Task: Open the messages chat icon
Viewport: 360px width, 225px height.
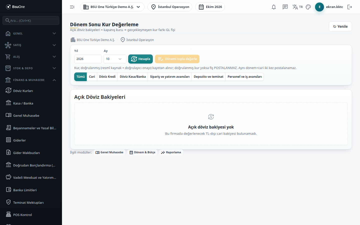Action: [285, 7]
